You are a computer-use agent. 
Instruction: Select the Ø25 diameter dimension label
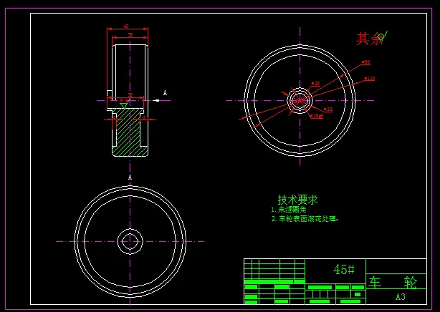pos(328,109)
